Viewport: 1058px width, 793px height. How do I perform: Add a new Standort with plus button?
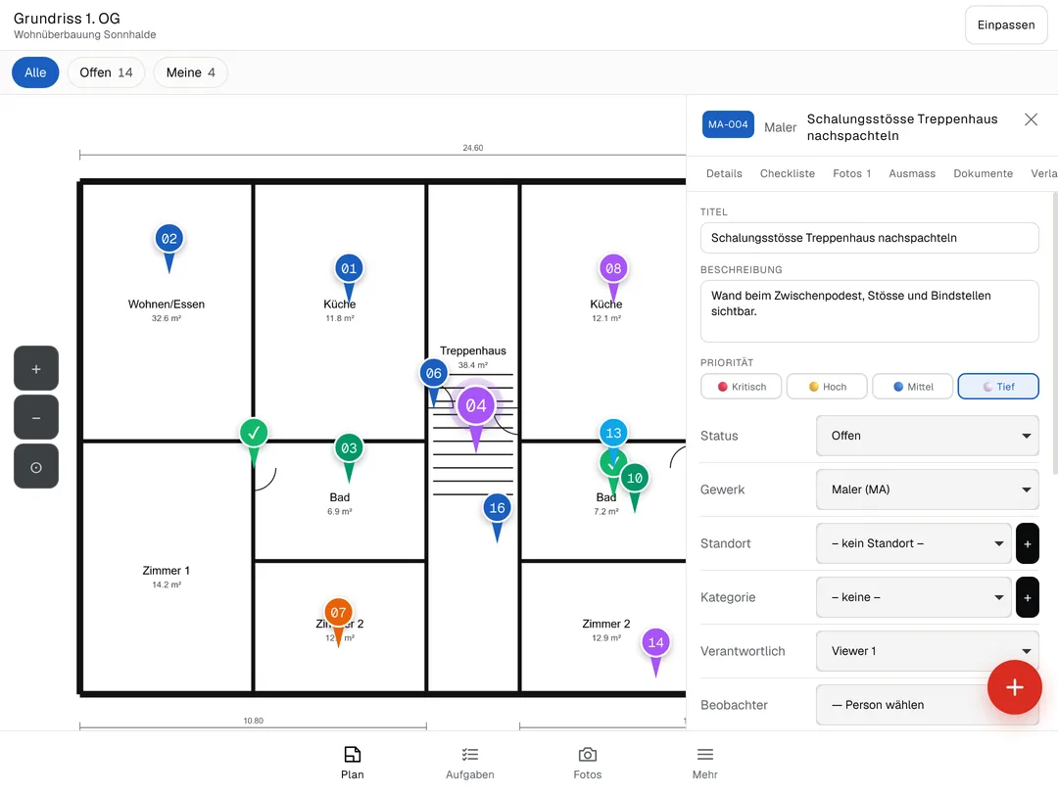pyautogui.click(x=1027, y=543)
